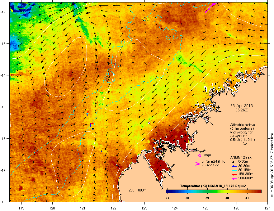Click the dark red end of colorbar
Viewport: 274px width, 211px height.
click(259, 191)
